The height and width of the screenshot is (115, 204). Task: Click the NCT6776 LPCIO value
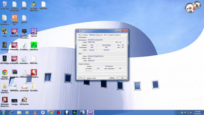[106, 50]
